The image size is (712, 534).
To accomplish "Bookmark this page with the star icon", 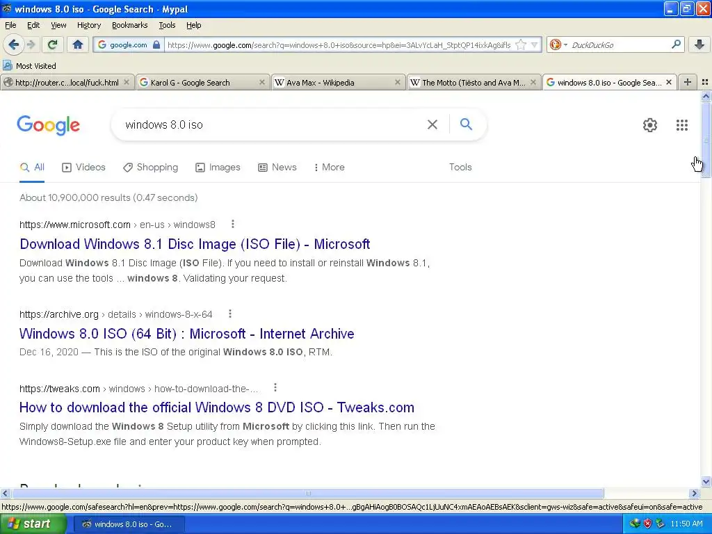I will (521, 44).
